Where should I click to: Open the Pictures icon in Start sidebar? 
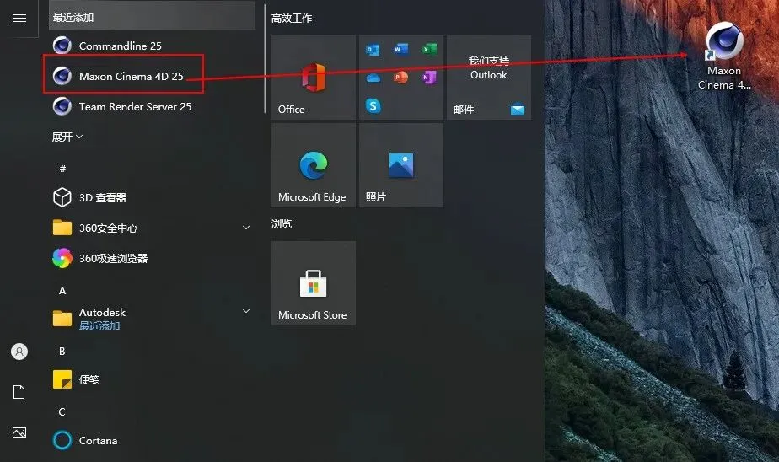click(19, 432)
